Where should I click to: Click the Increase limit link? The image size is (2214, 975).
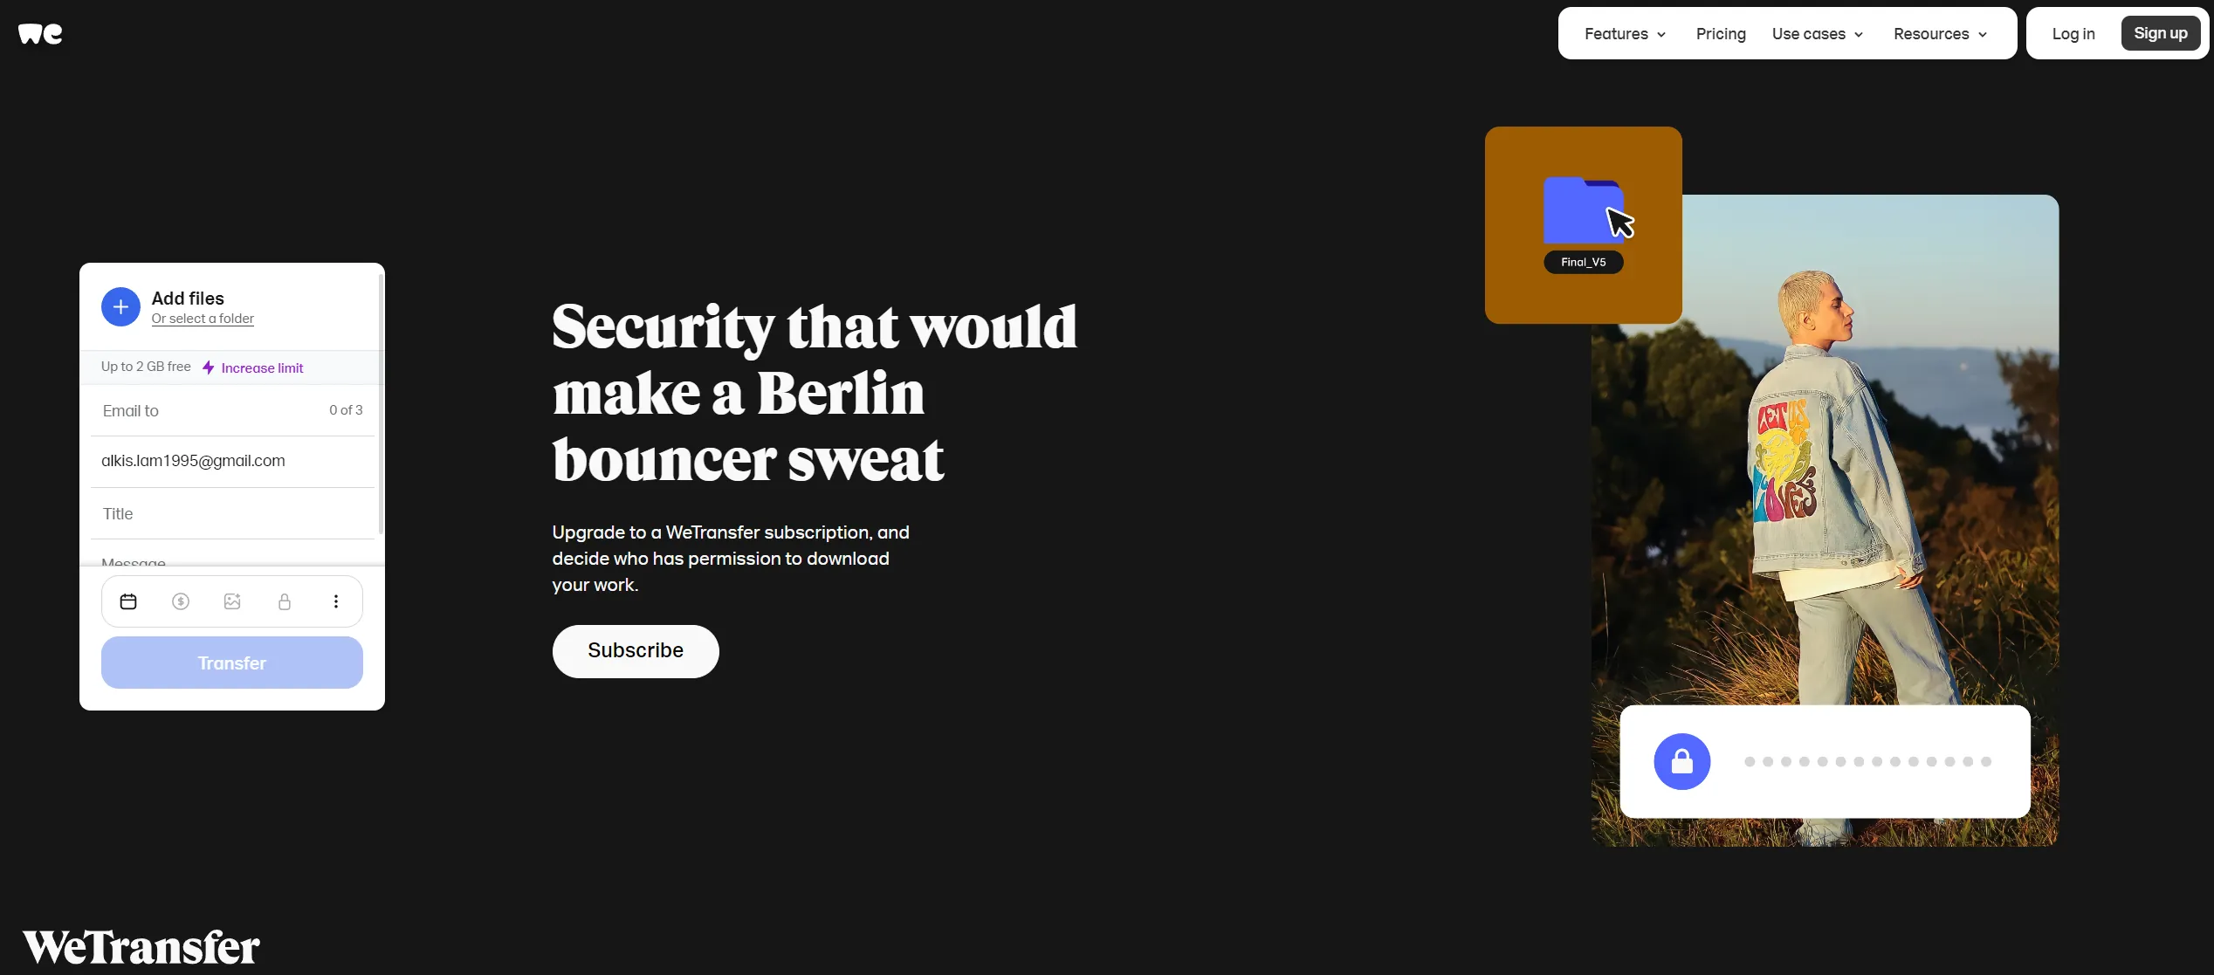pos(261,367)
